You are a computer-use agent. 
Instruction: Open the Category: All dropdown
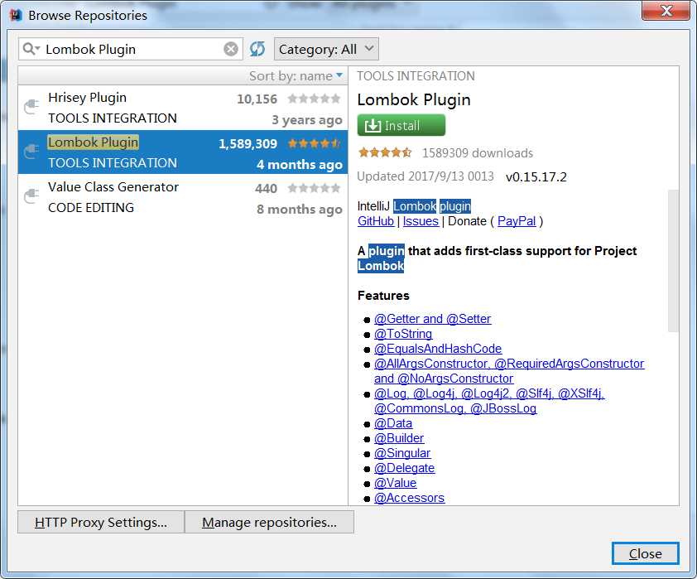click(327, 49)
